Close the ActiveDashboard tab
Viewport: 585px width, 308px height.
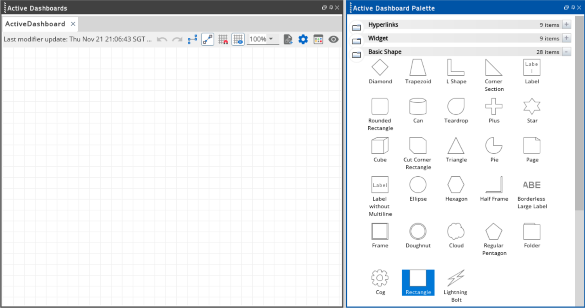[x=73, y=24]
